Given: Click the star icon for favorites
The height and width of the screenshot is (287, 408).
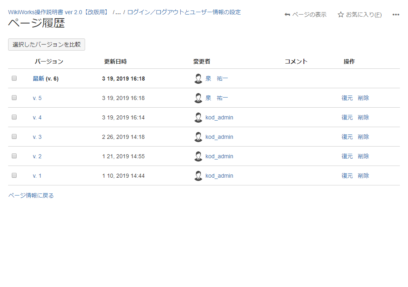Looking at the screenshot, I should pos(341,15).
